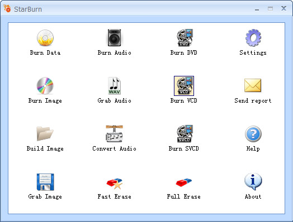Click the Grab Audio WAV icon

115,86
